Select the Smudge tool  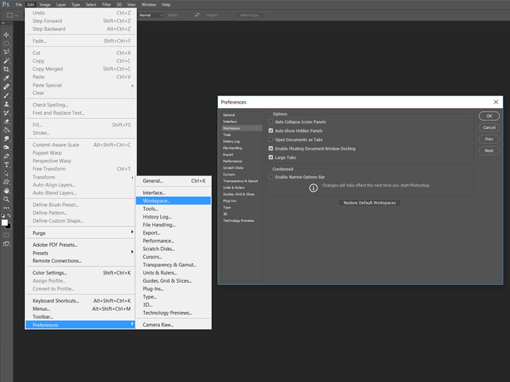pyautogui.click(x=6, y=139)
